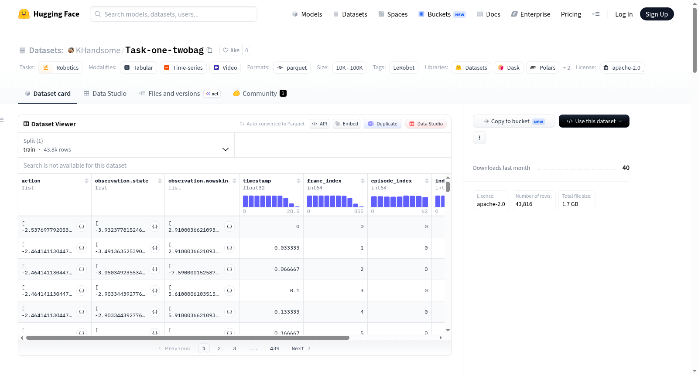The width and height of the screenshot is (698, 375).
Task: Click the Copy to bucket button
Action: pyautogui.click(x=514, y=121)
